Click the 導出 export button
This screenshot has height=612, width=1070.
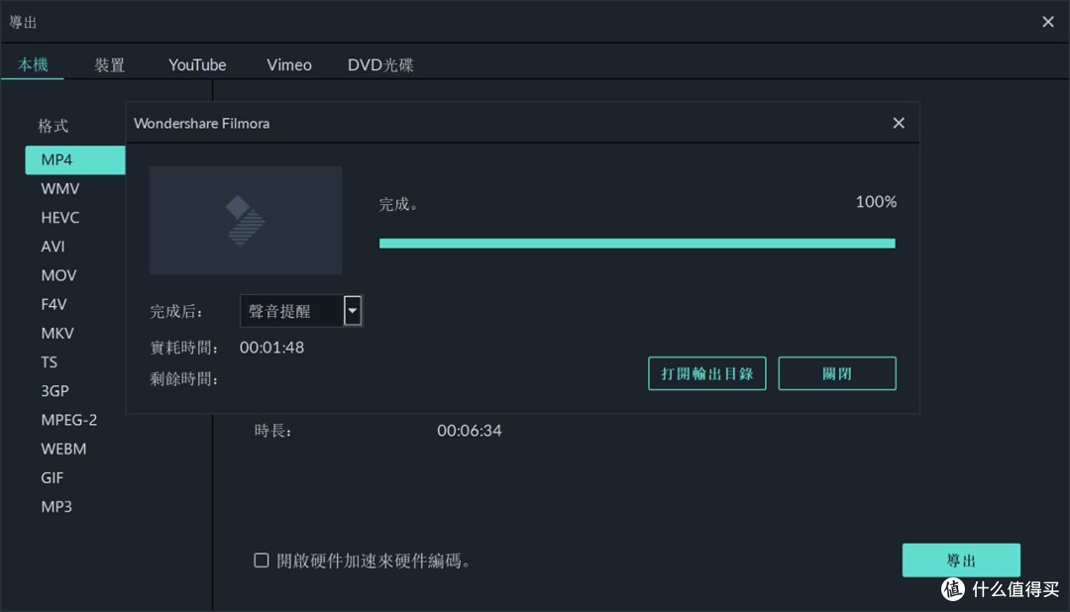coord(961,561)
